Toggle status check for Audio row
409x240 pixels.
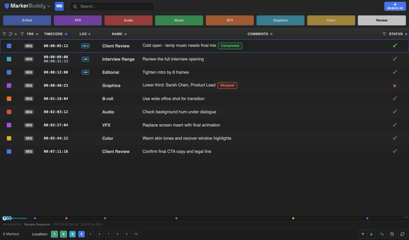(x=395, y=112)
